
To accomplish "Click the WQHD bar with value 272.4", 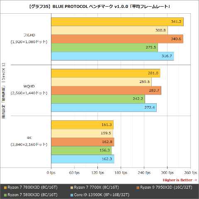I will point(104,107).
